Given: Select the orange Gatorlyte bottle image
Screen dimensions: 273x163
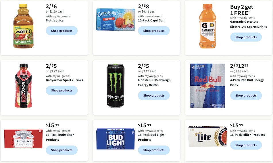Looking at the screenshot, I should pyautogui.click(x=207, y=26).
